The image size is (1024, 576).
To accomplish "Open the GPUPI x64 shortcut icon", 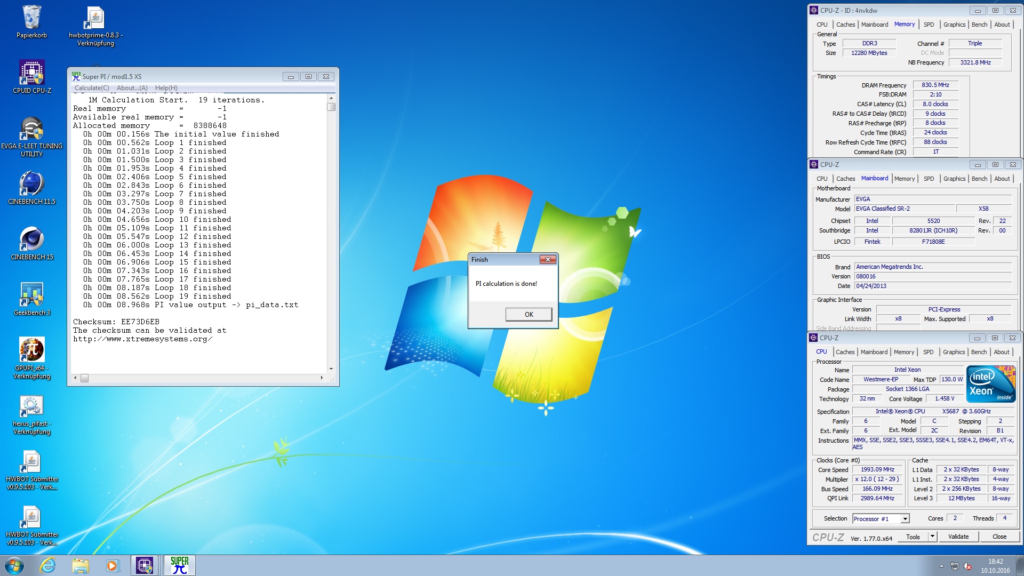I will [x=31, y=358].
